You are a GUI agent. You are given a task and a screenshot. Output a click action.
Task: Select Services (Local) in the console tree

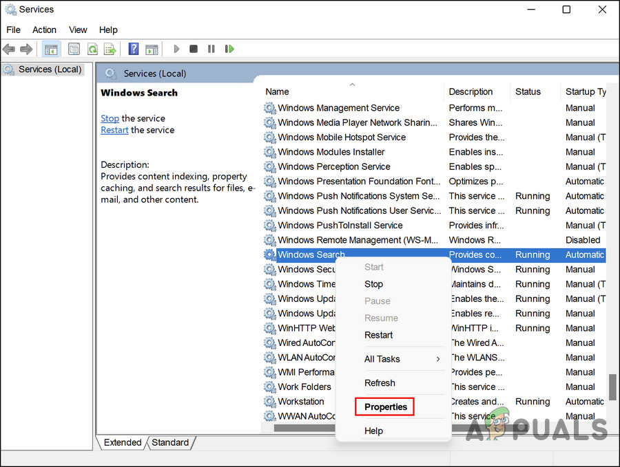click(x=50, y=69)
